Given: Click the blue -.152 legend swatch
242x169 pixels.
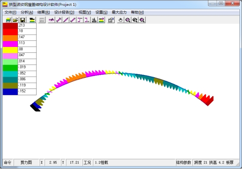Looking at the screenshot, I should (x=11, y=92).
